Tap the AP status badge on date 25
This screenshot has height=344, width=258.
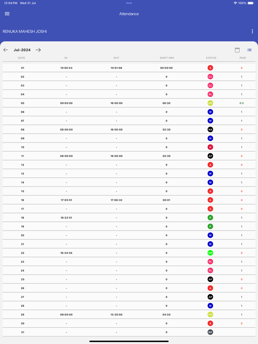pyautogui.click(x=210, y=279)
